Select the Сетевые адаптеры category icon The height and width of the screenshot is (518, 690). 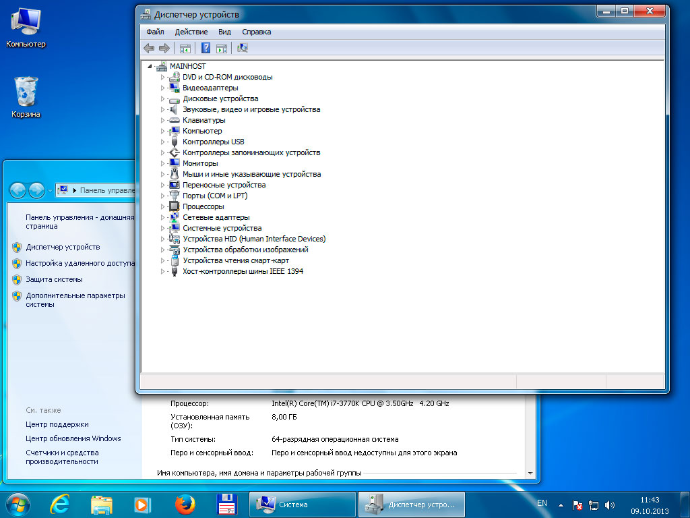point(174,217)
